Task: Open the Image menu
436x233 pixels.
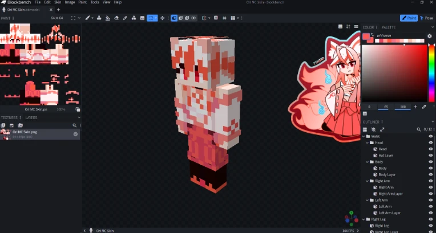Action: click(70, 2)
